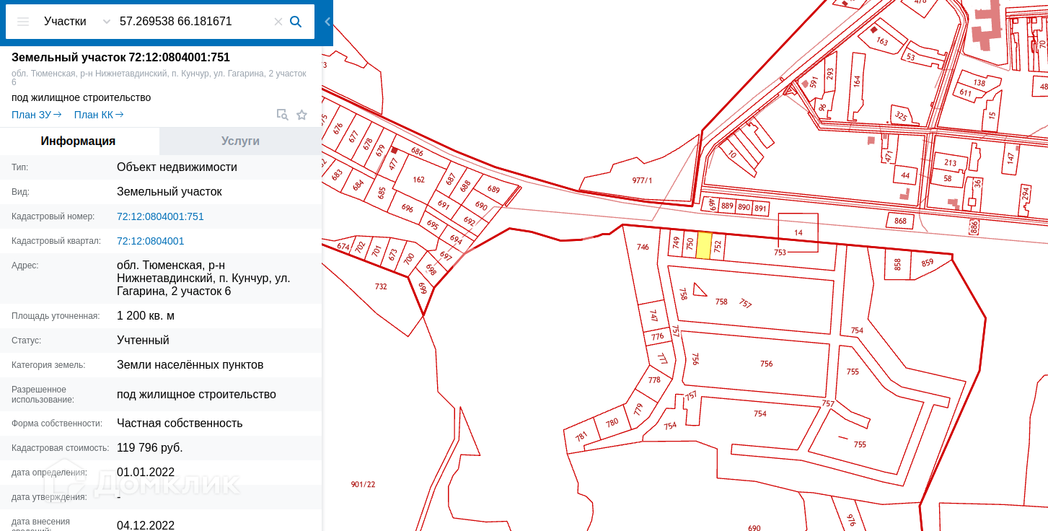The height and width of the screenshot is (531, 1048).
Task: Click the Вид value Земельный участок
Action: coord(169,192)
